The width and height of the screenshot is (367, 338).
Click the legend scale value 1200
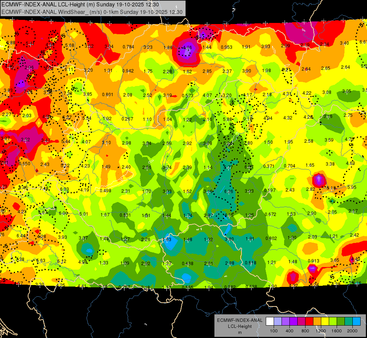click(321, 331)
